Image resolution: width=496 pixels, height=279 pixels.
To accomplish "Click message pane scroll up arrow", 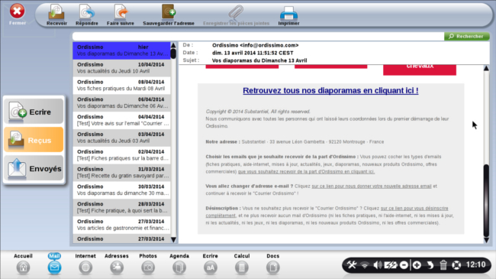I will (486, 68).
